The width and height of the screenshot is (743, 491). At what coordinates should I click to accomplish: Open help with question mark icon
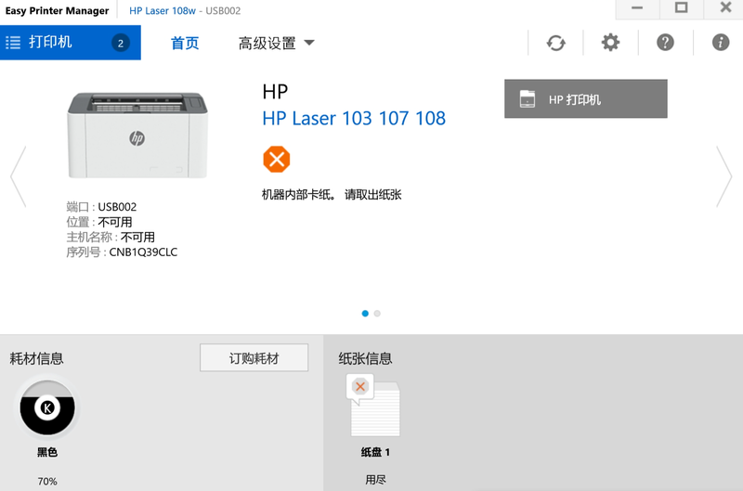point(665,43)
